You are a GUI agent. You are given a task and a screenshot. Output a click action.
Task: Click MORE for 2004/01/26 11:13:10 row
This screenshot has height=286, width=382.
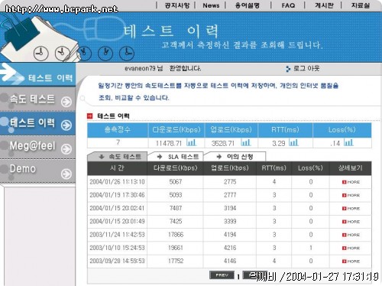pyautogui.click(x=351, y=182)
